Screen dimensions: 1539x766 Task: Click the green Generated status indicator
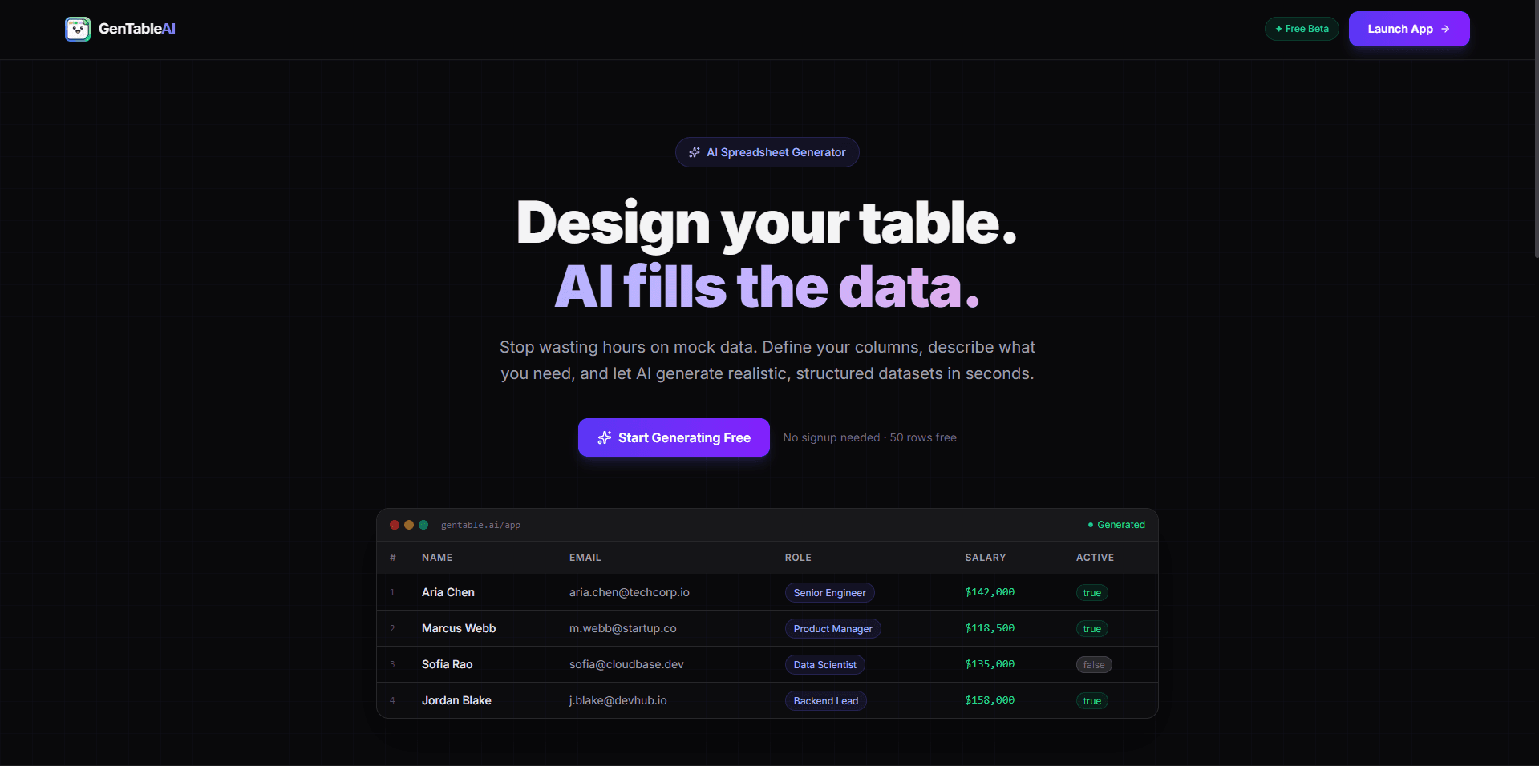point(1116,525)
